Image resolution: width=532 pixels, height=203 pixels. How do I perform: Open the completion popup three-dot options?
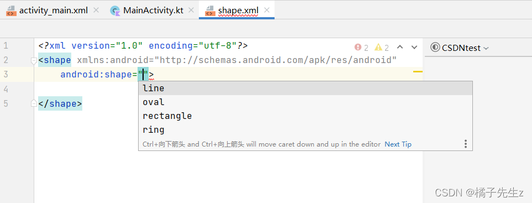pos(466,144)
